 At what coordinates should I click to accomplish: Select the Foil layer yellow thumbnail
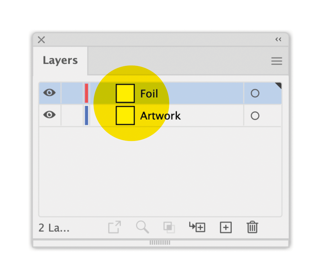(x=125, y=93)
